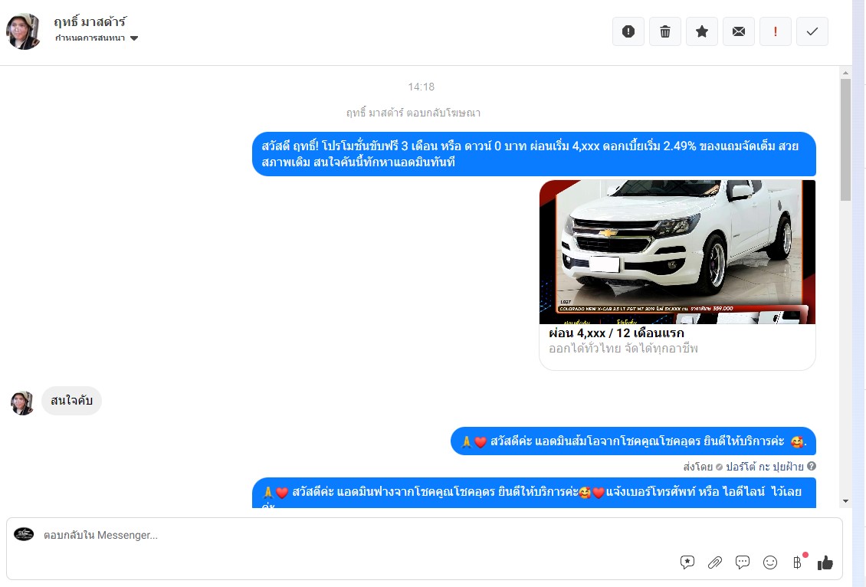
Task: Click the baht payment request icon
Action: point(798,562)
